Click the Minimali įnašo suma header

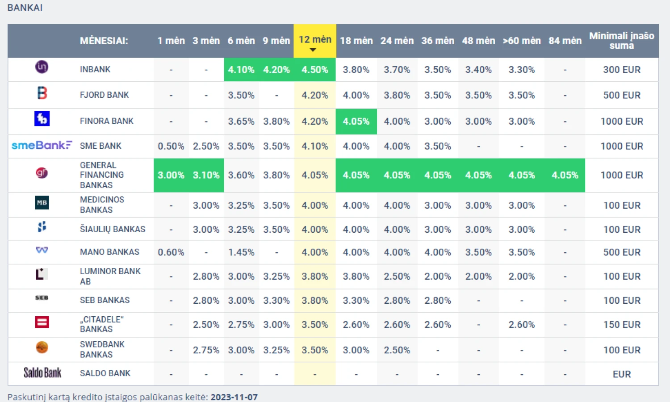[x=621, y=41]
